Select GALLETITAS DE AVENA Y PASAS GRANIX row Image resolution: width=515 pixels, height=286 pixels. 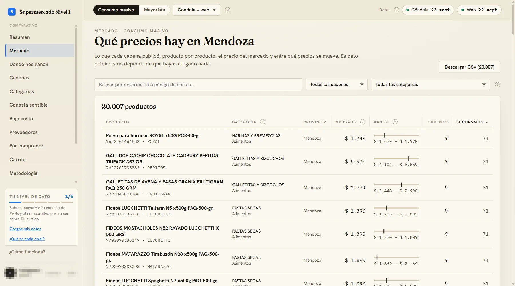point(297,188)
